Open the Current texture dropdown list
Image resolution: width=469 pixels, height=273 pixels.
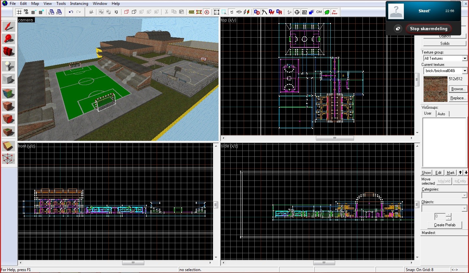(x=464, y=71)
